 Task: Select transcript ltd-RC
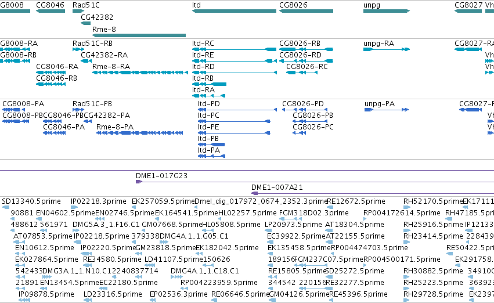(x=234, y=49)
